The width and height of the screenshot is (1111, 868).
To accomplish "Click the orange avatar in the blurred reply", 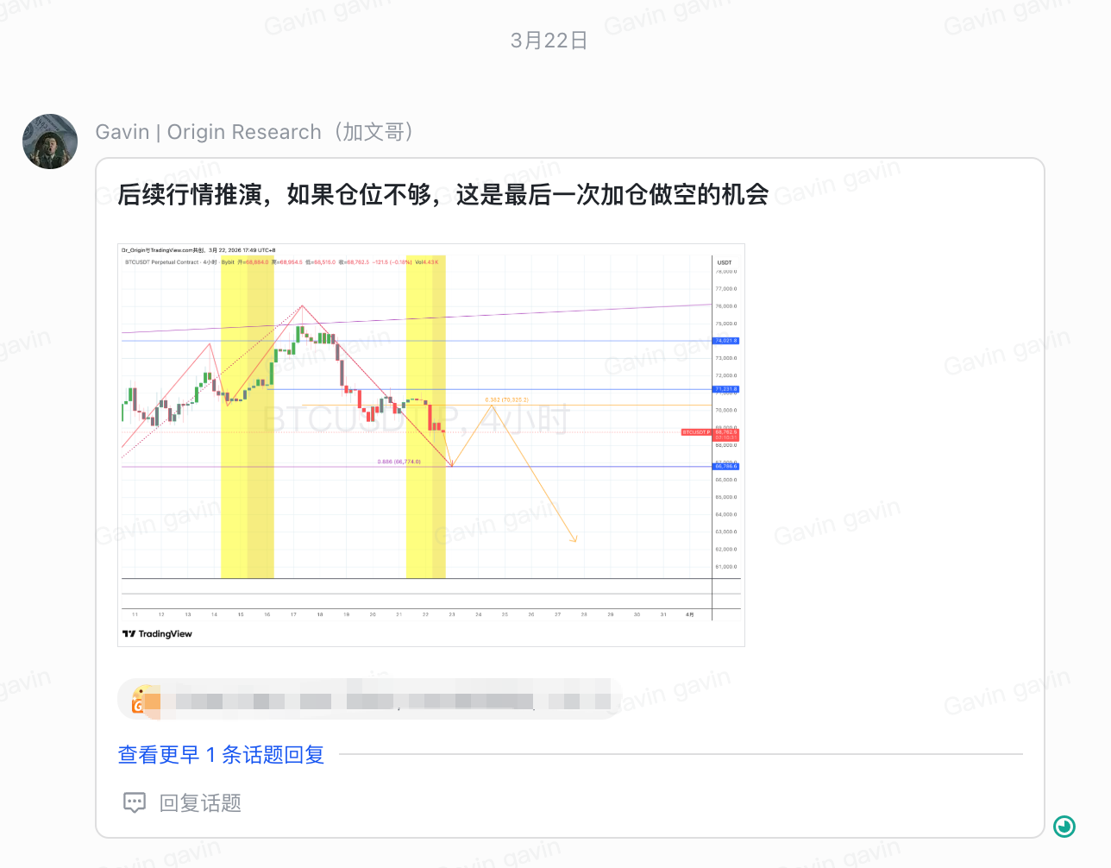I will [145, 701].
